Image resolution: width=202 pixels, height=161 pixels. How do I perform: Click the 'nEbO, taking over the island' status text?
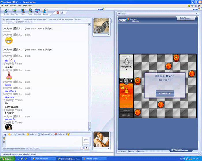coord(19,154)
